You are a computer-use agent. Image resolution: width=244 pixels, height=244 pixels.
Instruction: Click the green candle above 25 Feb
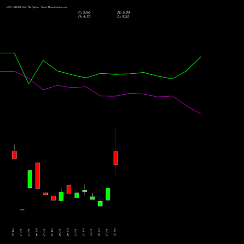(x=92, y=198)
